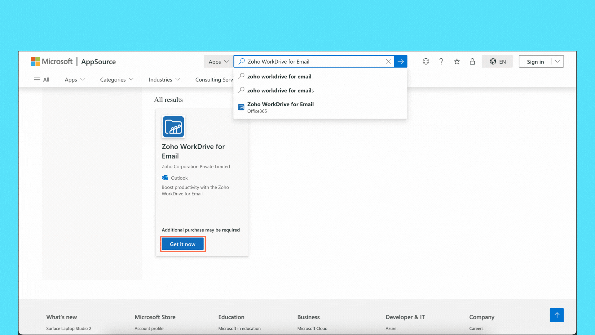Click the card description 'Boost productivity' text
Image resolution: width=595 pixels, height=335 pixels.
(x=195, y=190)
